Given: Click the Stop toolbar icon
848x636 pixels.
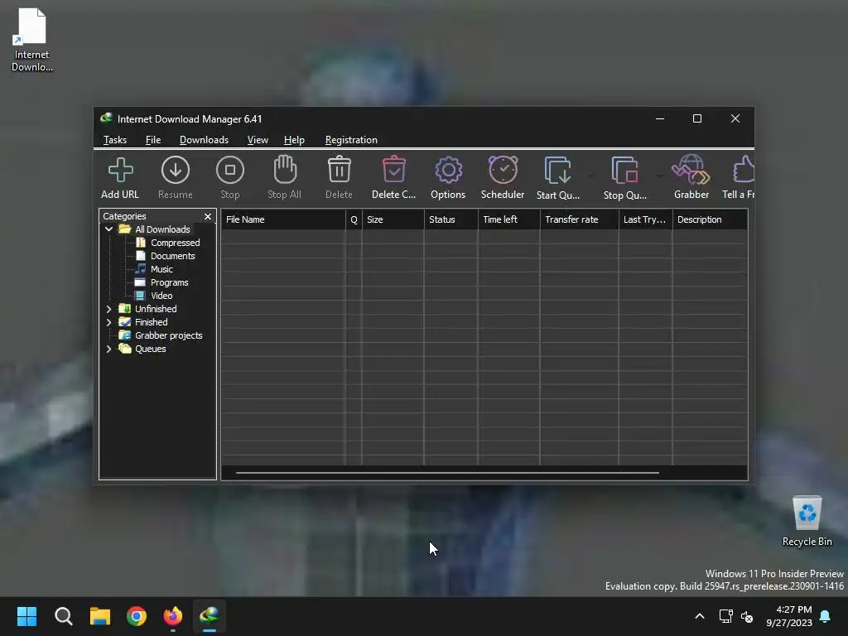Looking at the screenshot, I should pos(230,170).
